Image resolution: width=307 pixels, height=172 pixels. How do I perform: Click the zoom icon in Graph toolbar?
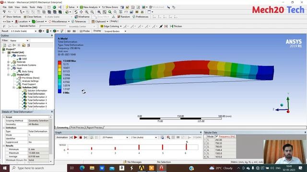(168, 138)
